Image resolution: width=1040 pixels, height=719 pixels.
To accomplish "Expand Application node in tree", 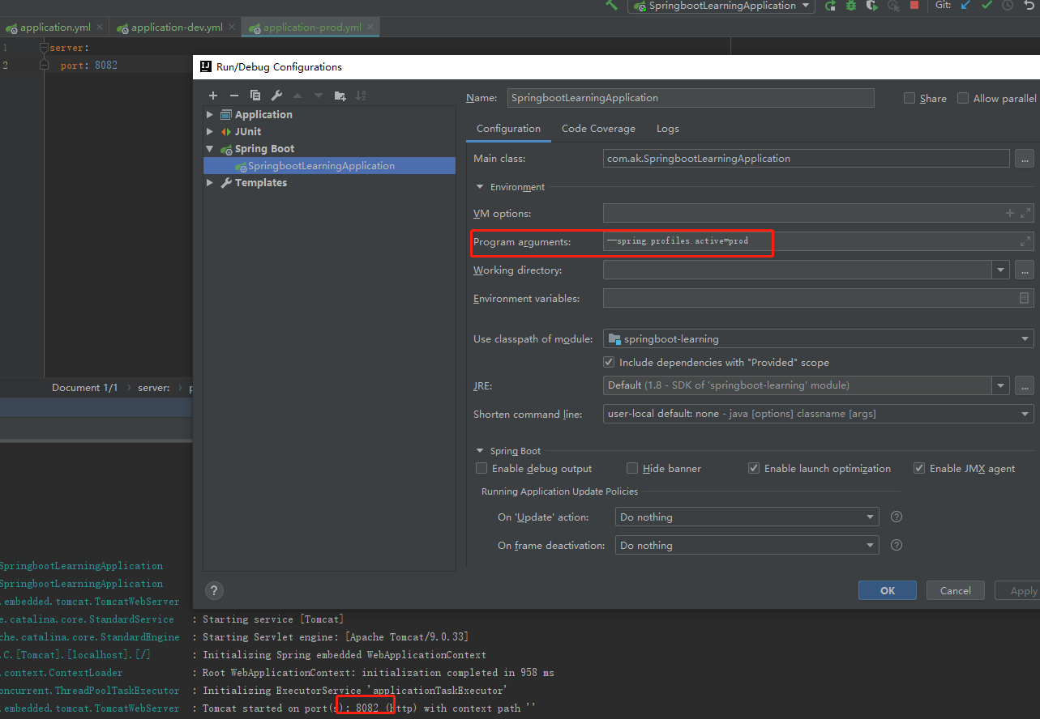I will pos(210,114).
